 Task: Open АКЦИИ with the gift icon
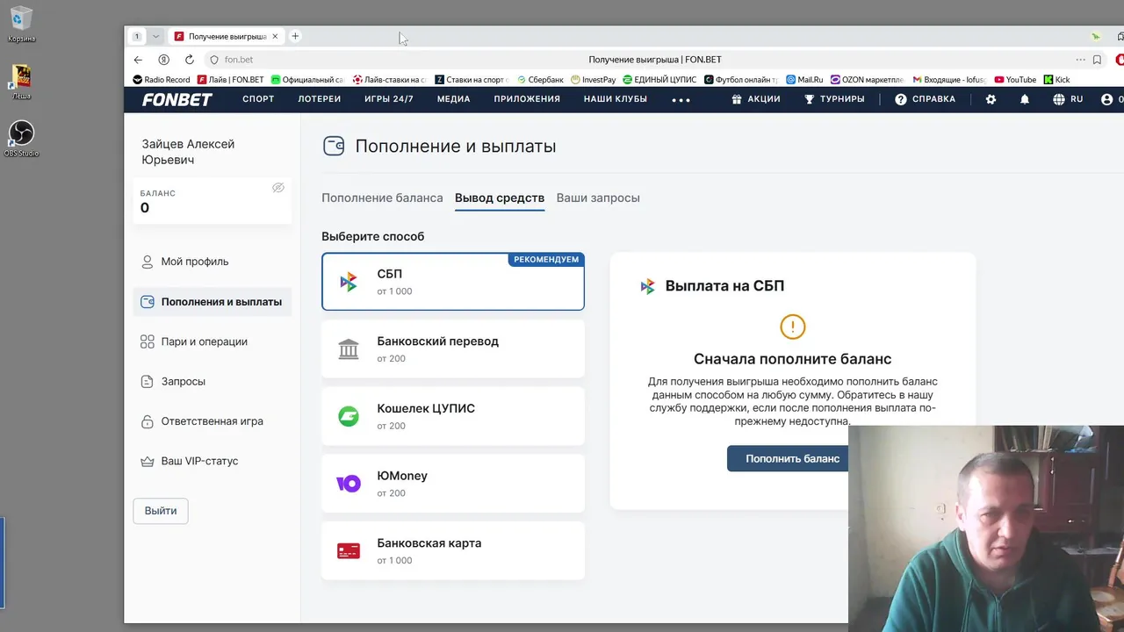click(x=756, y=99)
